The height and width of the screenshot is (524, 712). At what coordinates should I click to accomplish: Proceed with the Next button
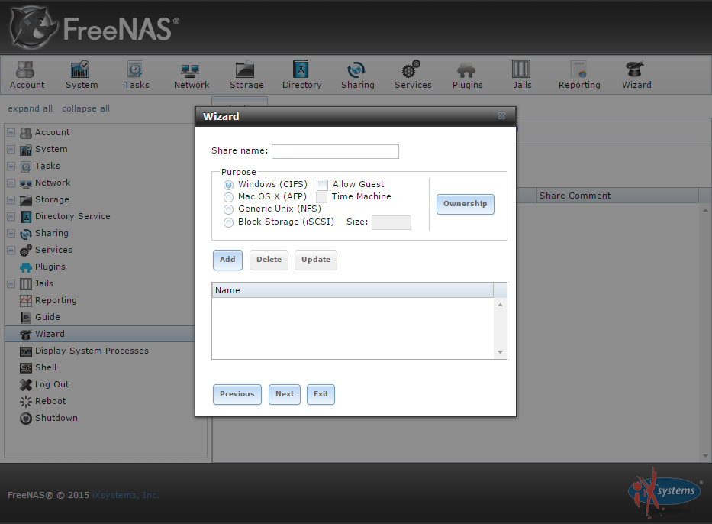click(x=284, y=394)
